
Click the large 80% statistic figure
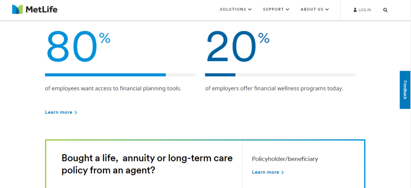pyautogui.click(x=78, y=47)
